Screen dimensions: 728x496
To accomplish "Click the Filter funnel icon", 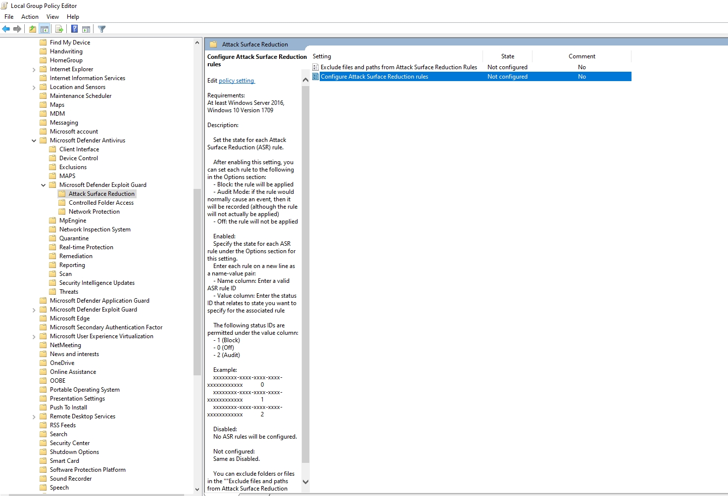I will coord(102,29).
